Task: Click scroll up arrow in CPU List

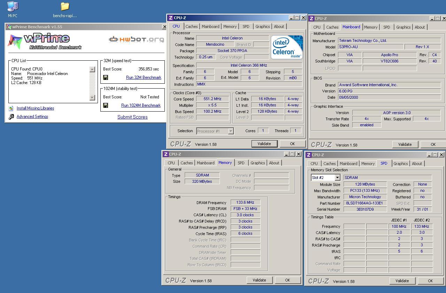Action: tap(92, 69)
